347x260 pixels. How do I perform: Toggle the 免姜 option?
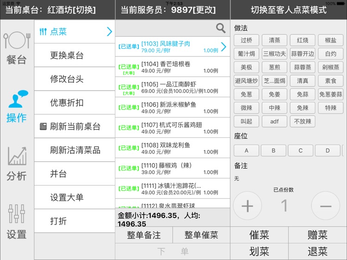(x=274, y=94)
